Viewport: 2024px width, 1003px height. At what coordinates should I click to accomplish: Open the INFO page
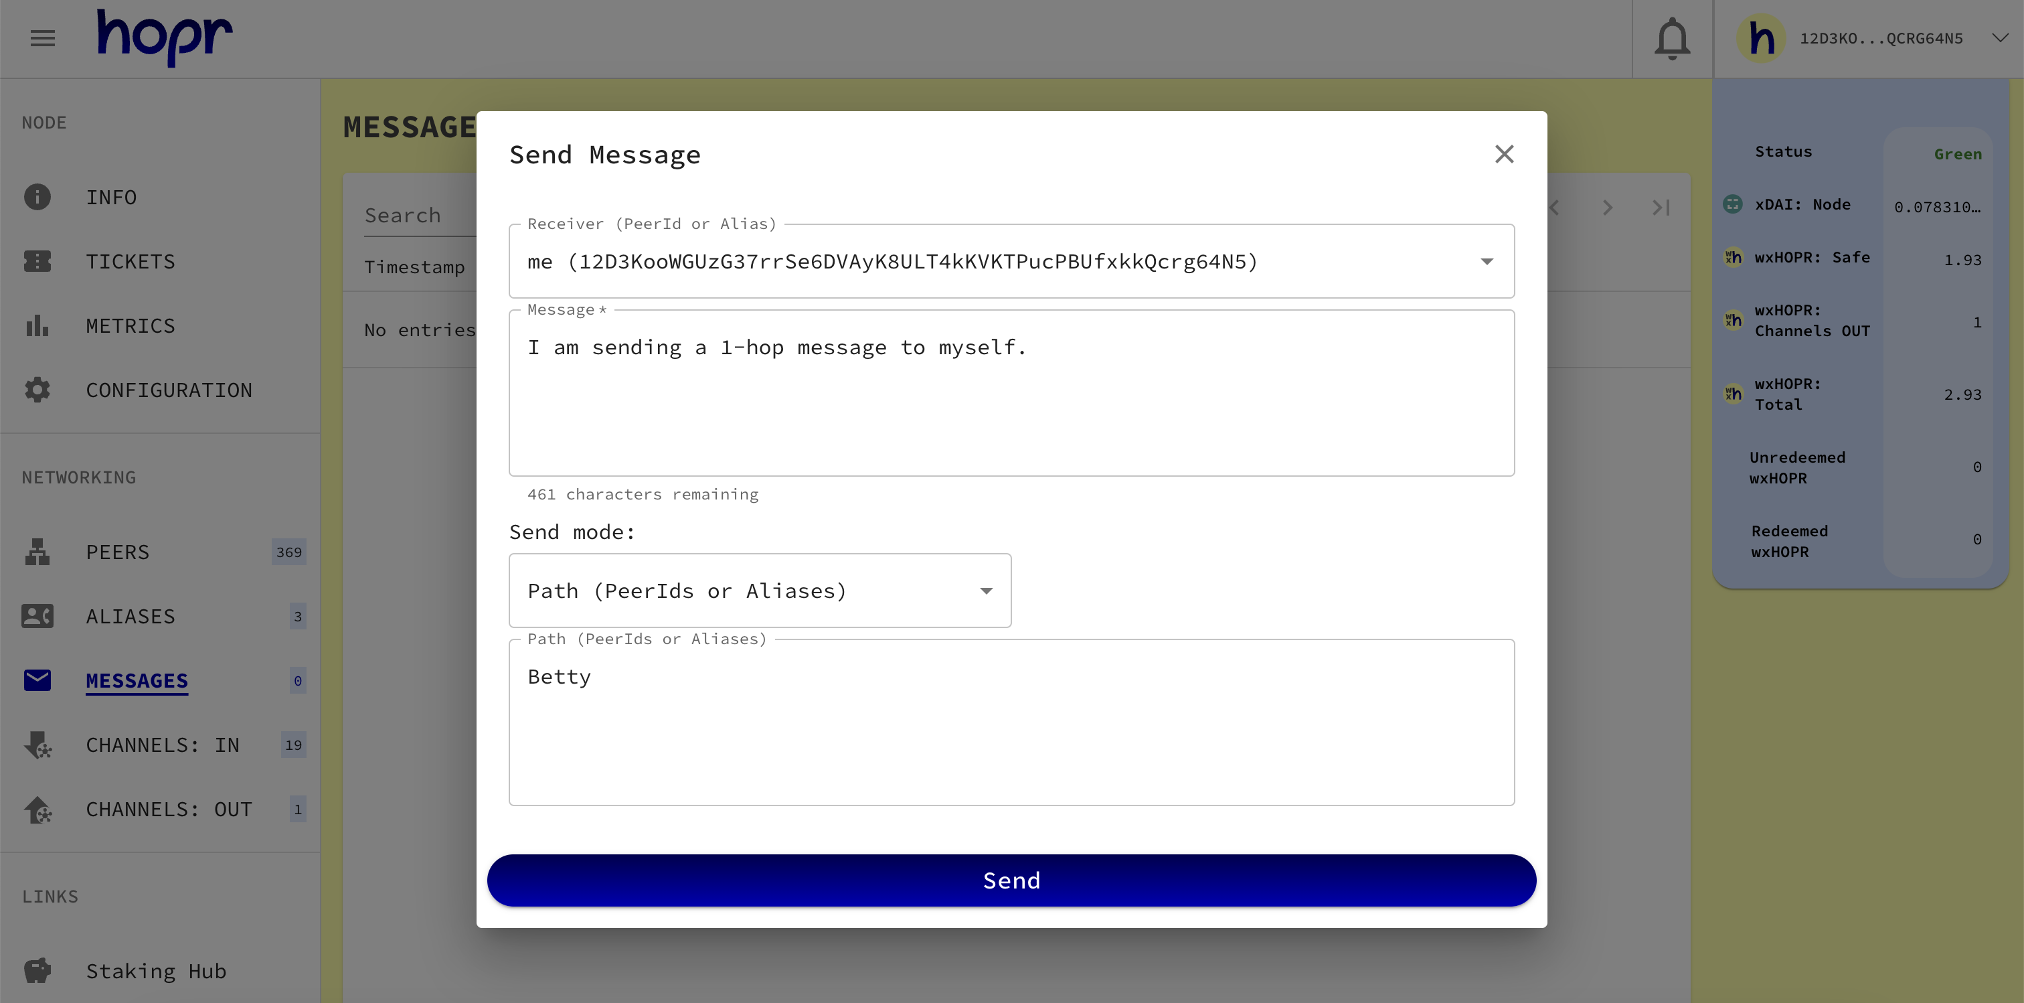point(111,198)
